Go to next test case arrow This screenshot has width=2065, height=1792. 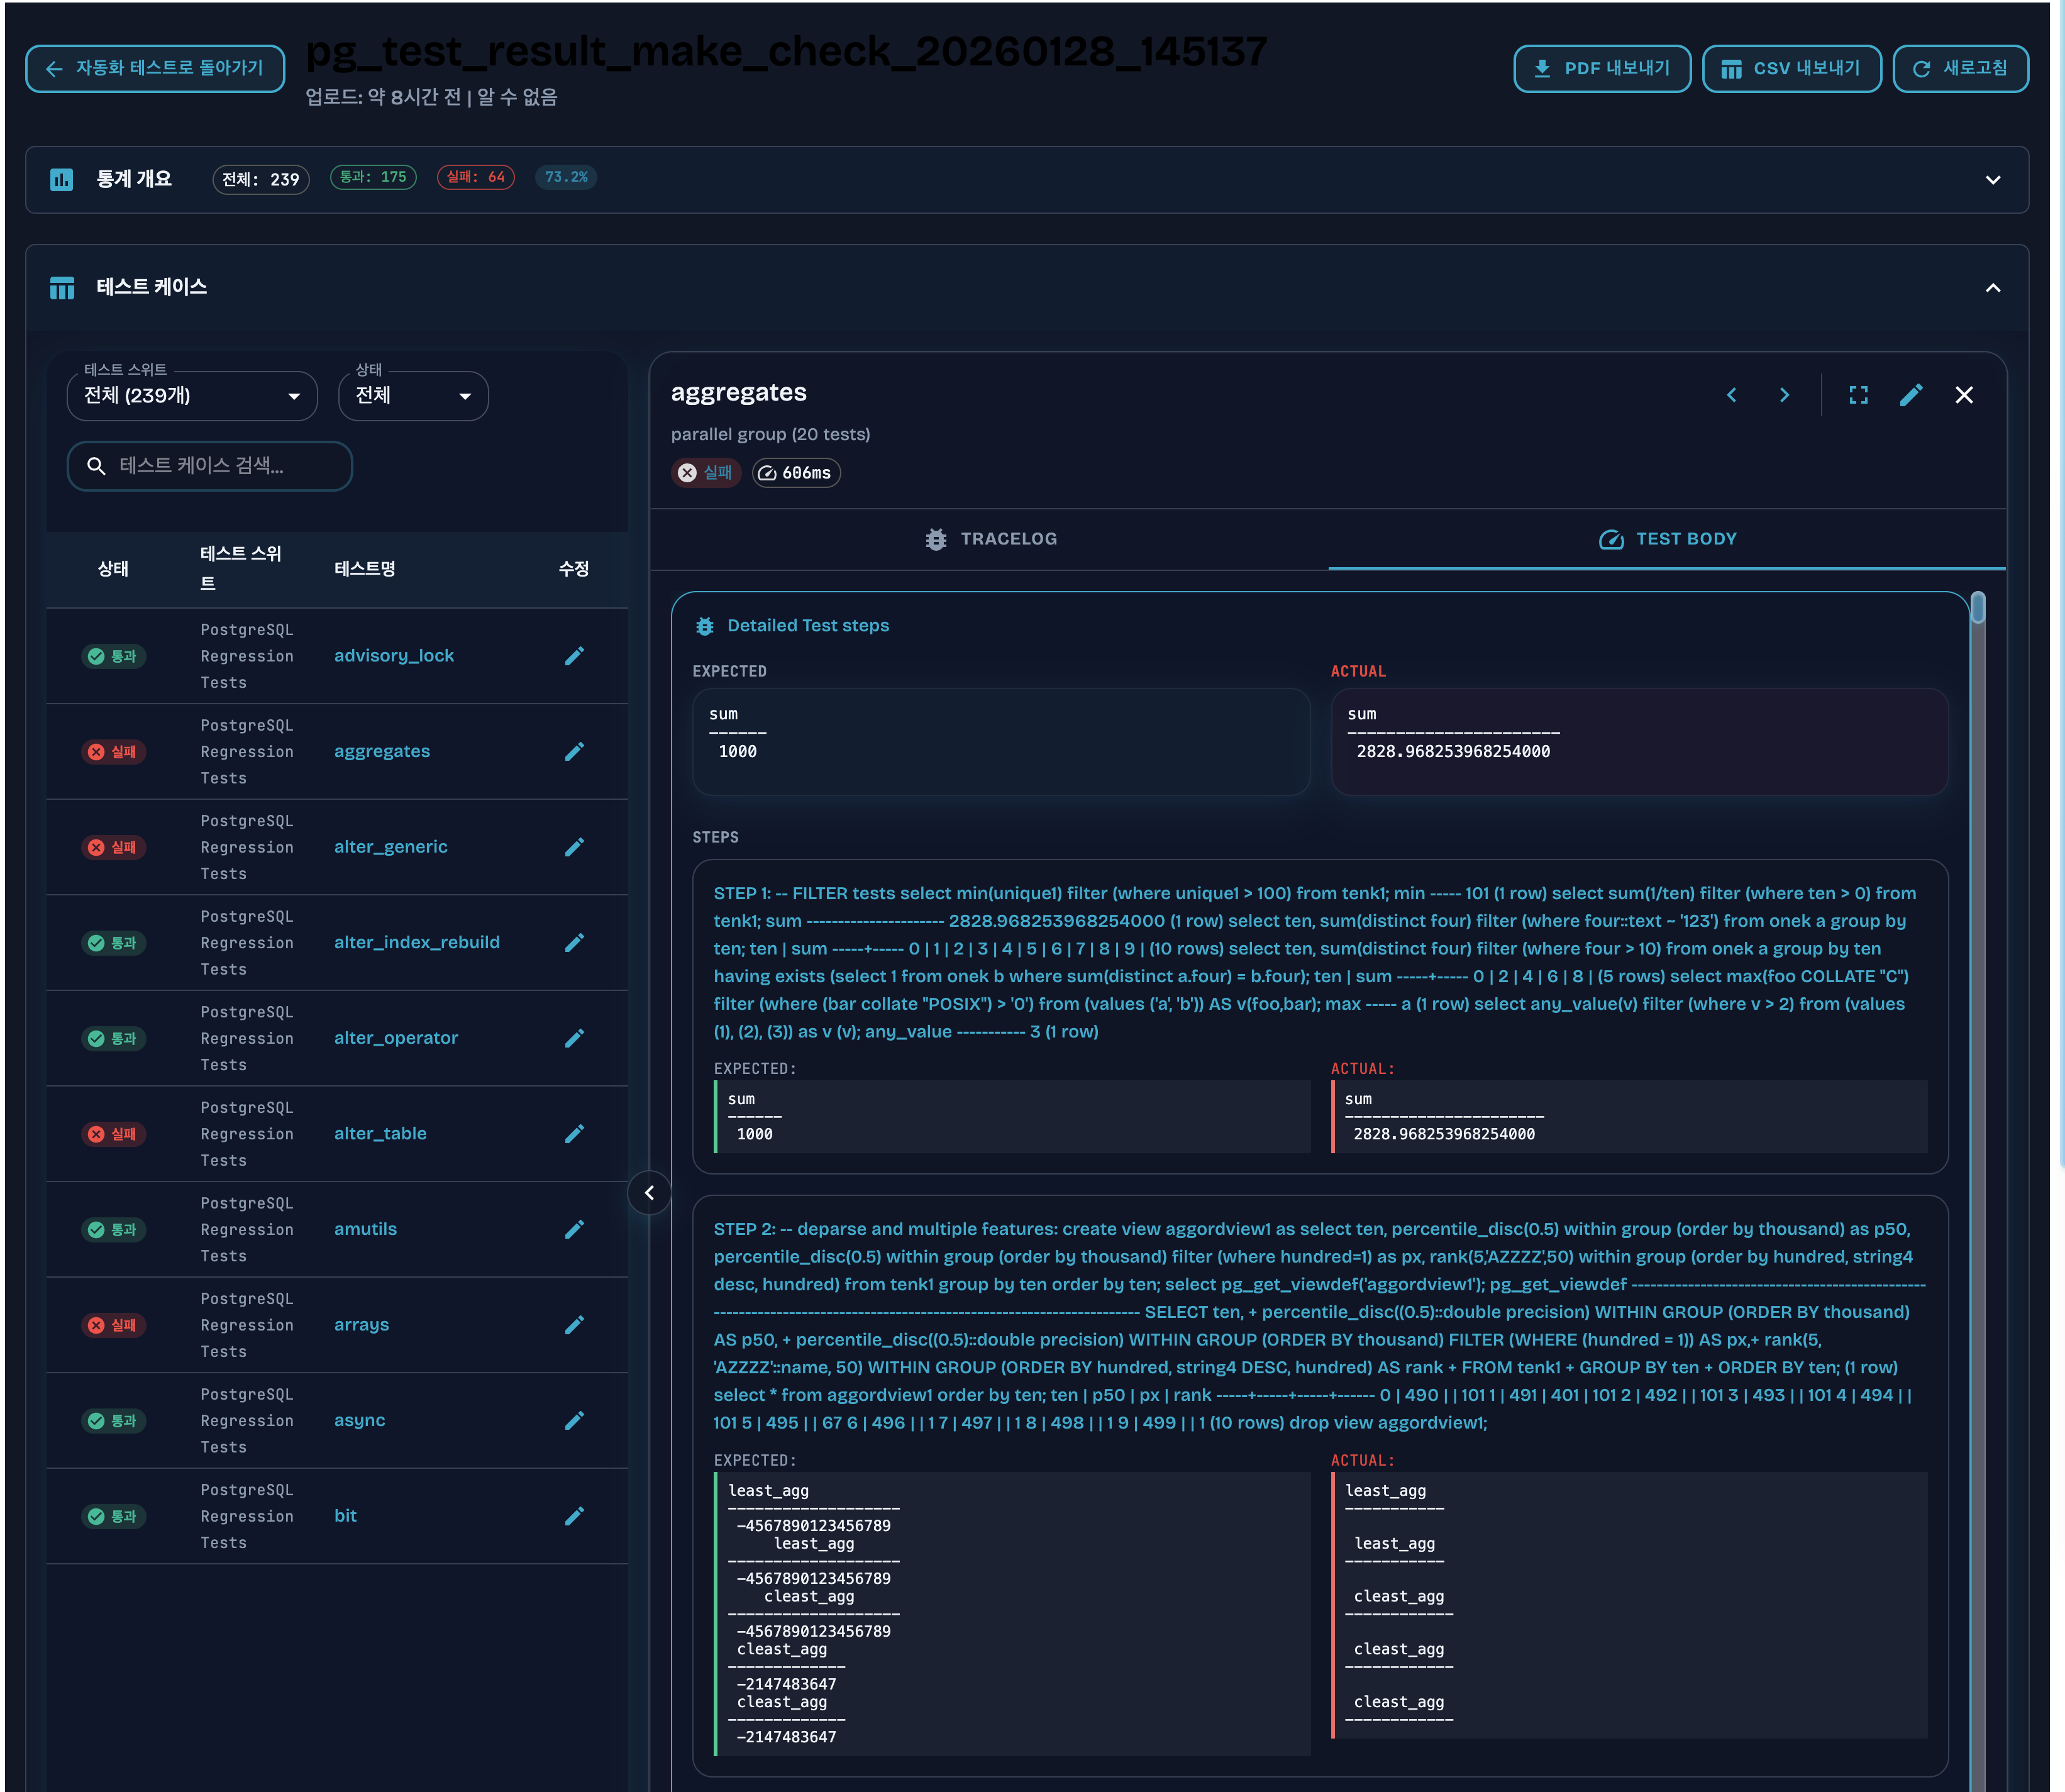[x=1784, y=395]
